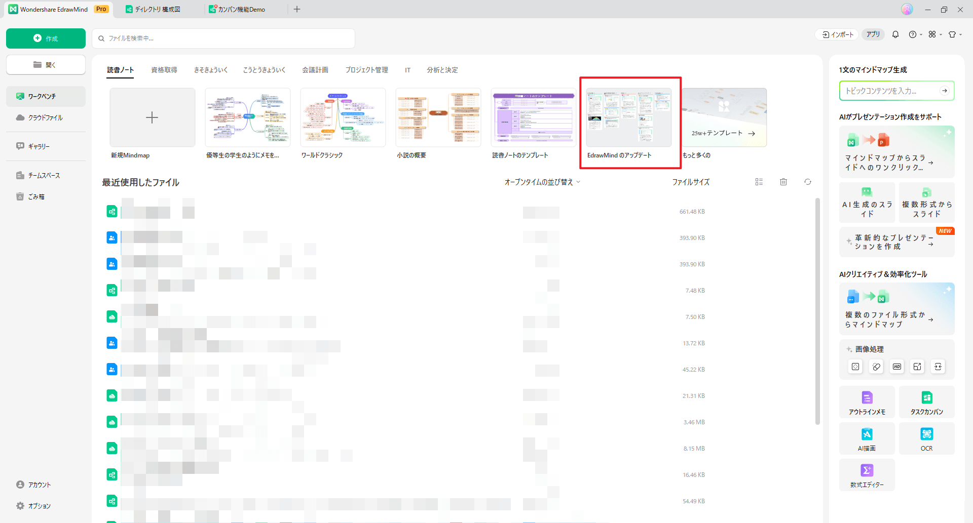Open the アウトラインメモ tool
Image resolution: width=973 pixels, height=523 pixels.
pos(867,403)
